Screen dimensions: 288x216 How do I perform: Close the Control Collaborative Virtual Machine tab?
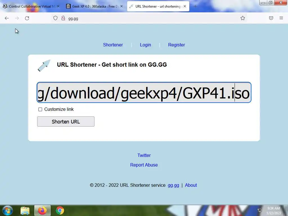[x=58, y=6]
